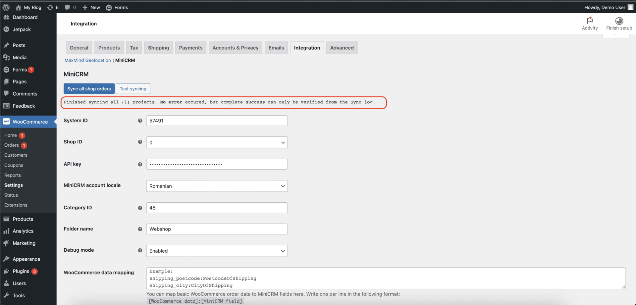This screenshot has height=305, width=636.
Task: Switch to the Accounts & Privacy tab
Action: tap(236, 48)
